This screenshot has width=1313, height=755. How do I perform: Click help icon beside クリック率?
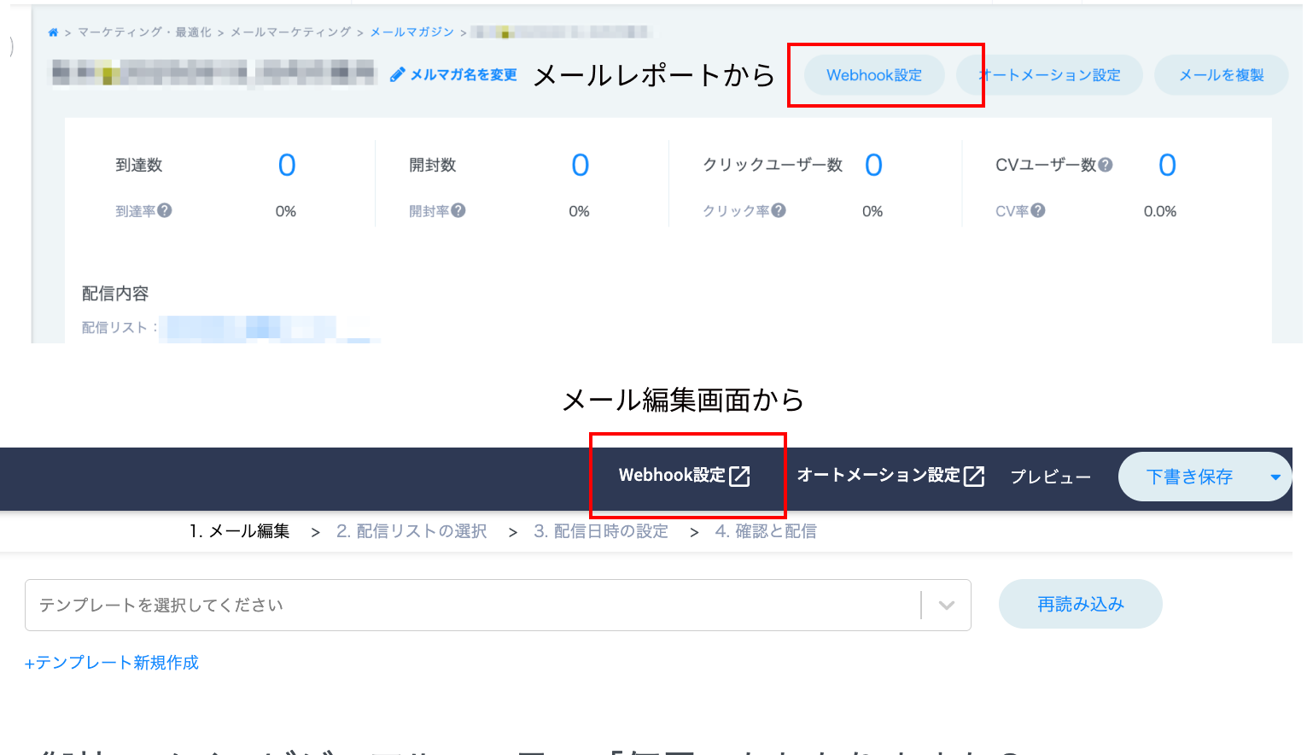[779, 210]
